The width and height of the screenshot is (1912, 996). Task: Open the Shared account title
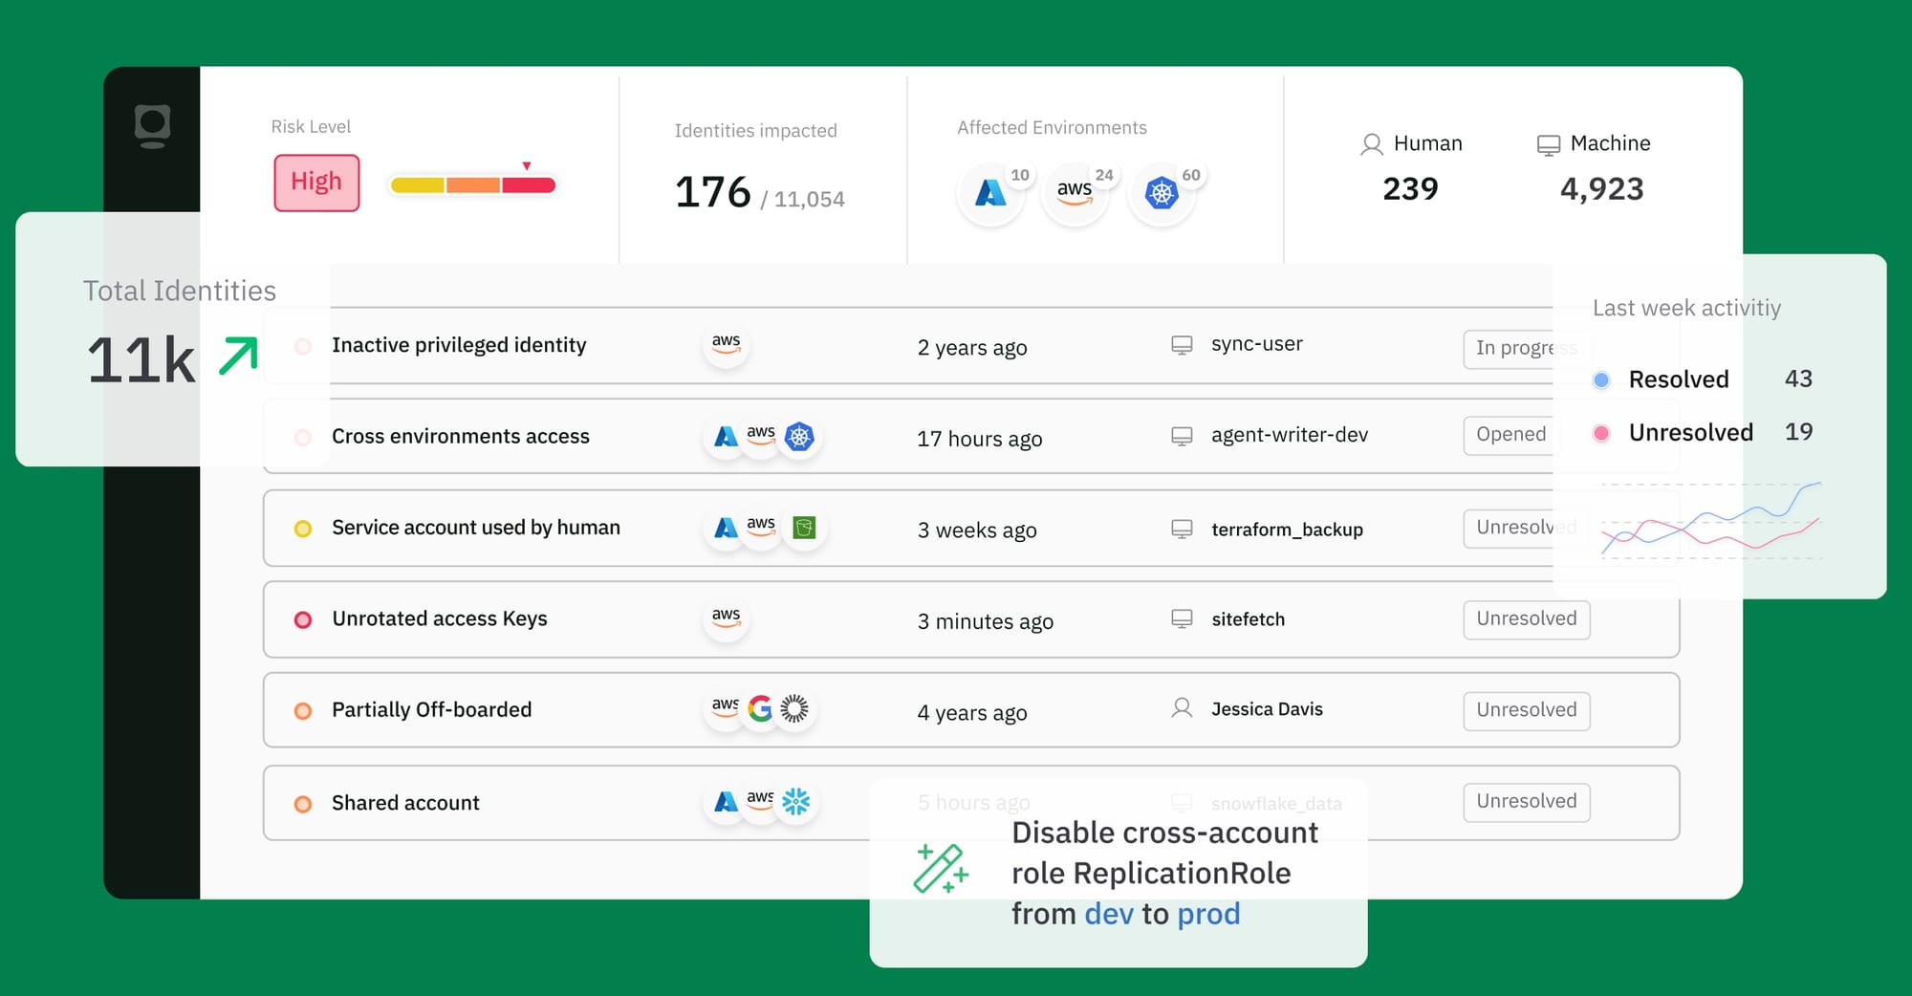(405, 803)
